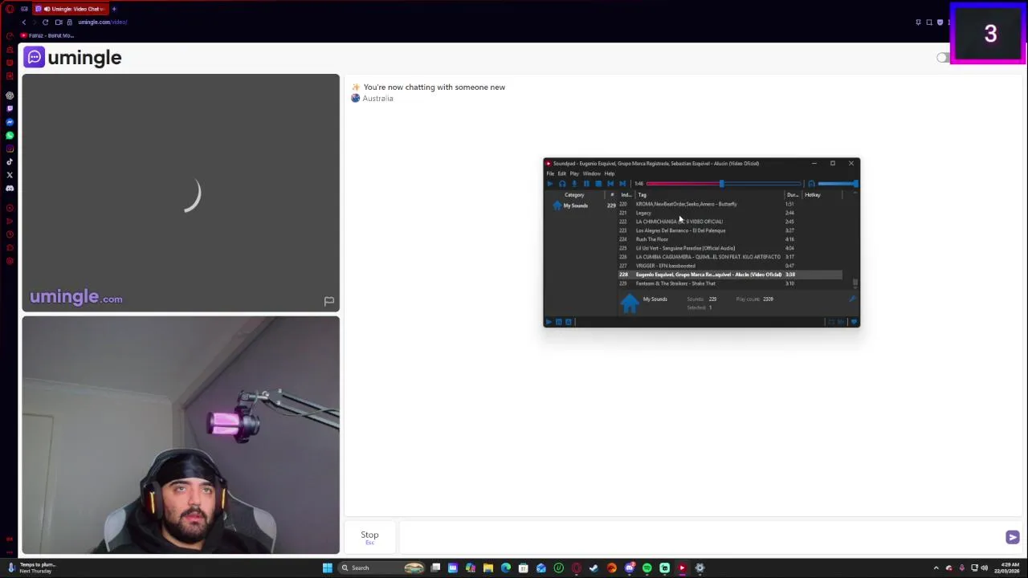
Task: Open Instagram from the Opera sidebar
Action: (10, 149)
